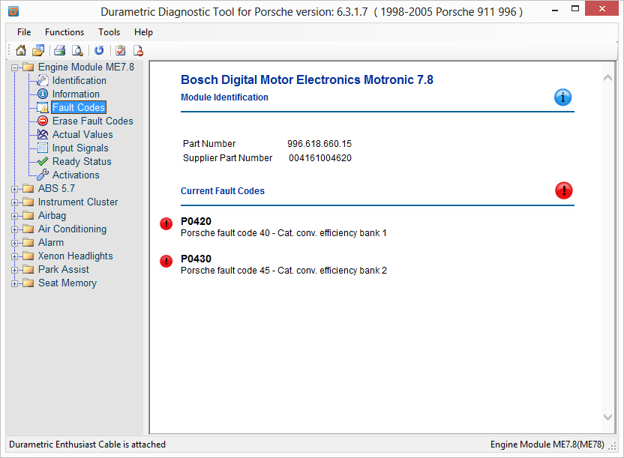The height and width of the screenshot is (458, 624).
Task: Expand the Airbag node
Action: click(x=15, y=217)
